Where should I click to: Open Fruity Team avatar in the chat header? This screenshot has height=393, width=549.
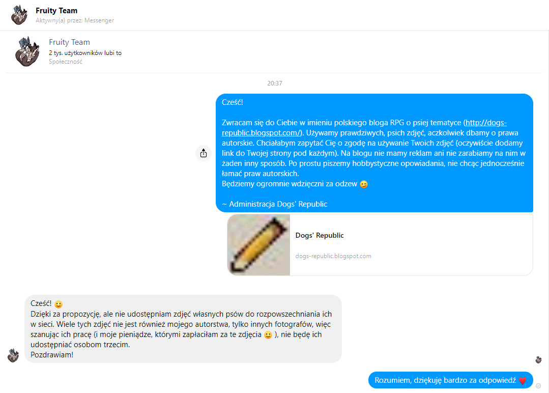(x=19, y=15)
